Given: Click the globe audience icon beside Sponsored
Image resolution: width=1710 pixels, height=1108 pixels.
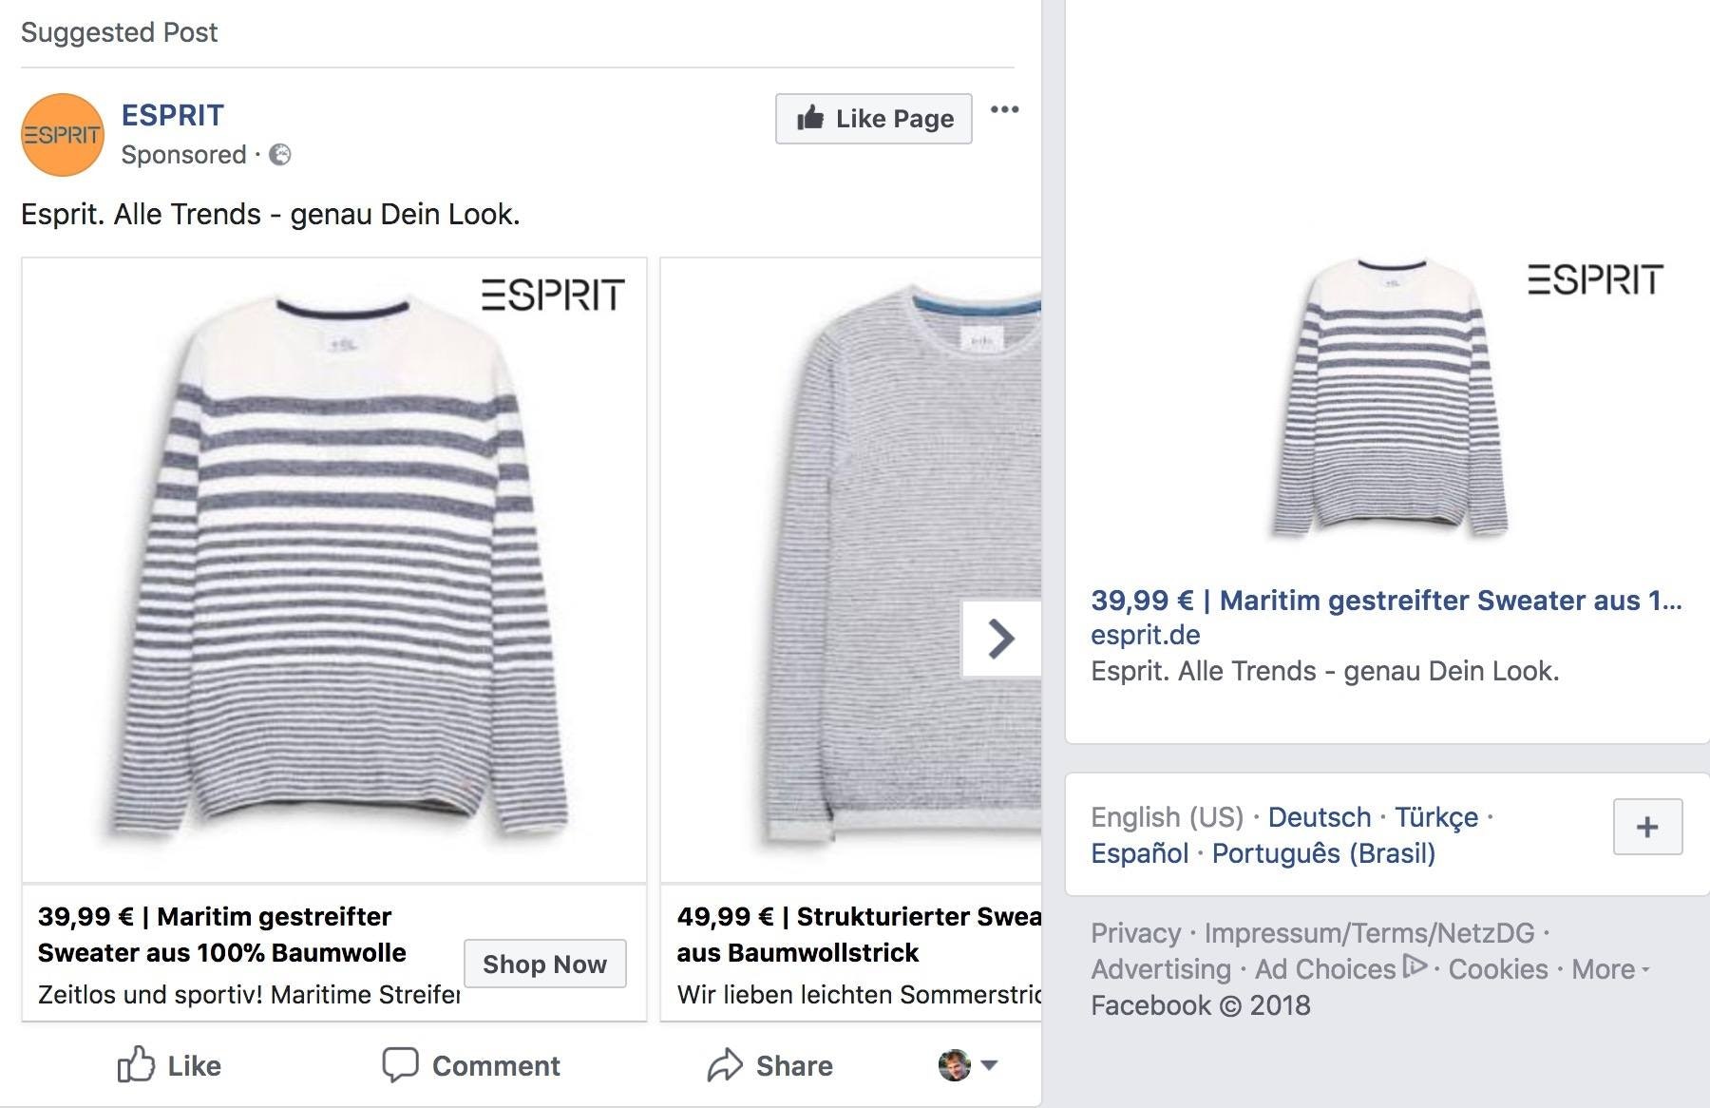Looking at the screenshot, I should click(280, 155).
